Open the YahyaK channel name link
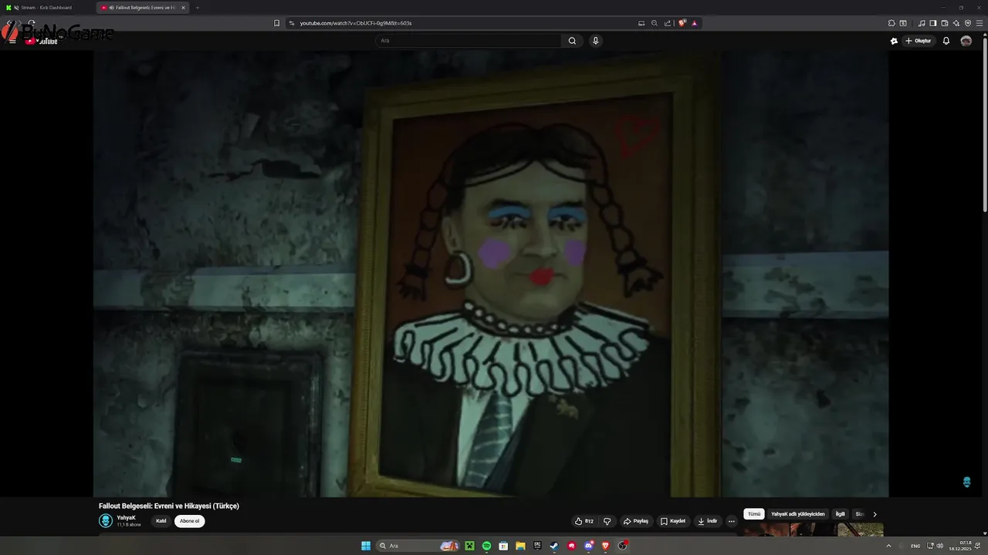The width and height of the screenshot is (988, 555). pos(126,518)
